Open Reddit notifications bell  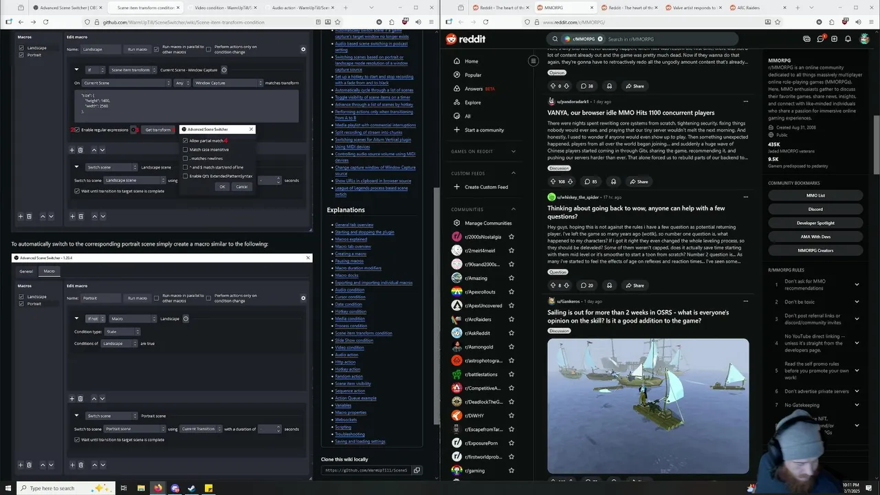click(x=848, y=39)
